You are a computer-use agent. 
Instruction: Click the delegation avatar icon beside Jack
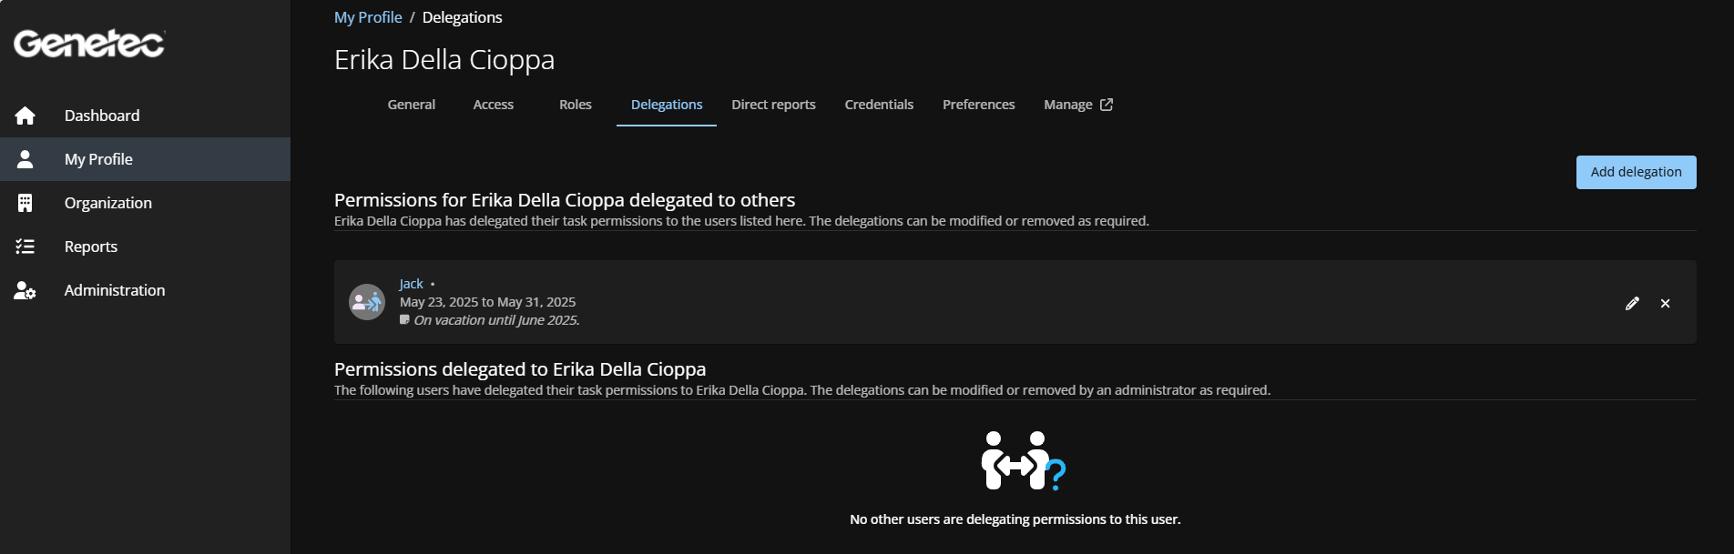[367, 302]
